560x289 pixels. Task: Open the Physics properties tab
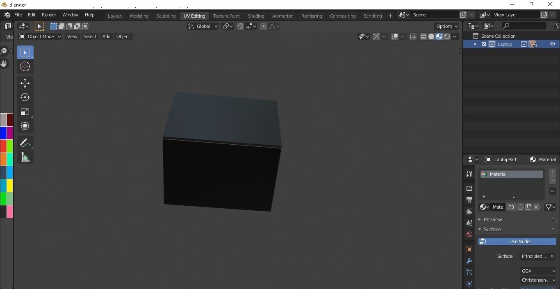pyautogui.click(x=469, y=284)
